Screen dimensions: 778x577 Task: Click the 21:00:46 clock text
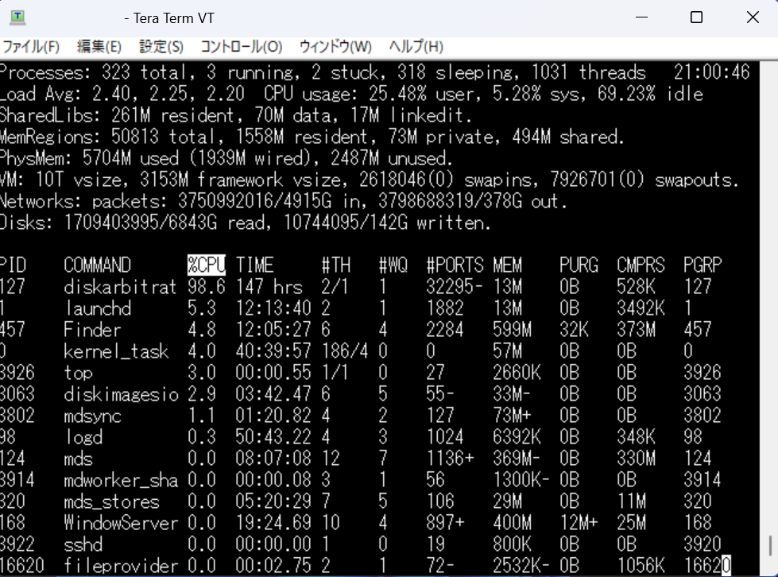coord(711,72)
